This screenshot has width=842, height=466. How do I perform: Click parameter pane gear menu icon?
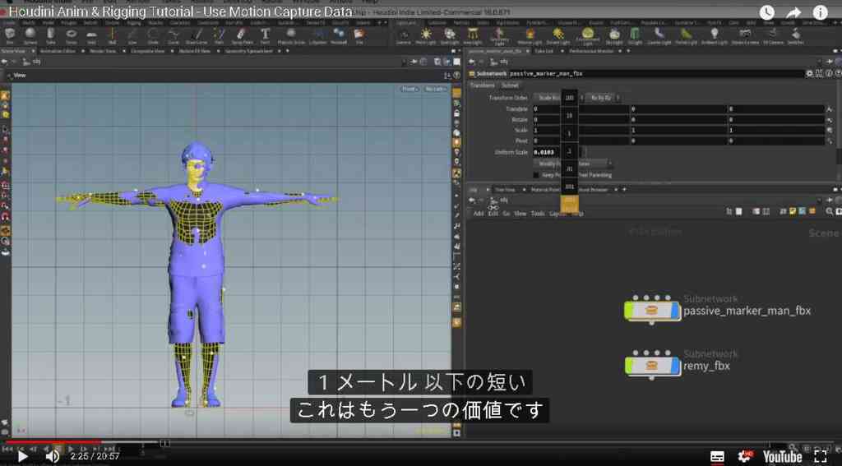[809, 73]
